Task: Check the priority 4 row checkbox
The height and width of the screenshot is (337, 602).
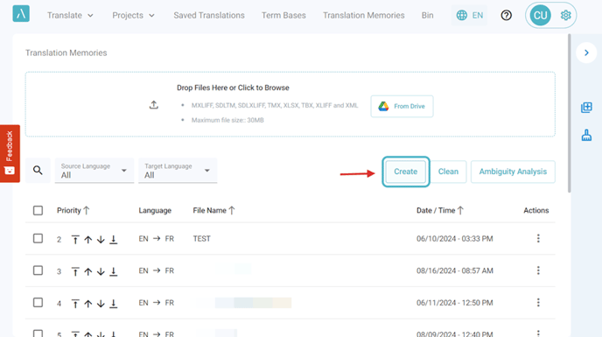Action: (38, 303)
